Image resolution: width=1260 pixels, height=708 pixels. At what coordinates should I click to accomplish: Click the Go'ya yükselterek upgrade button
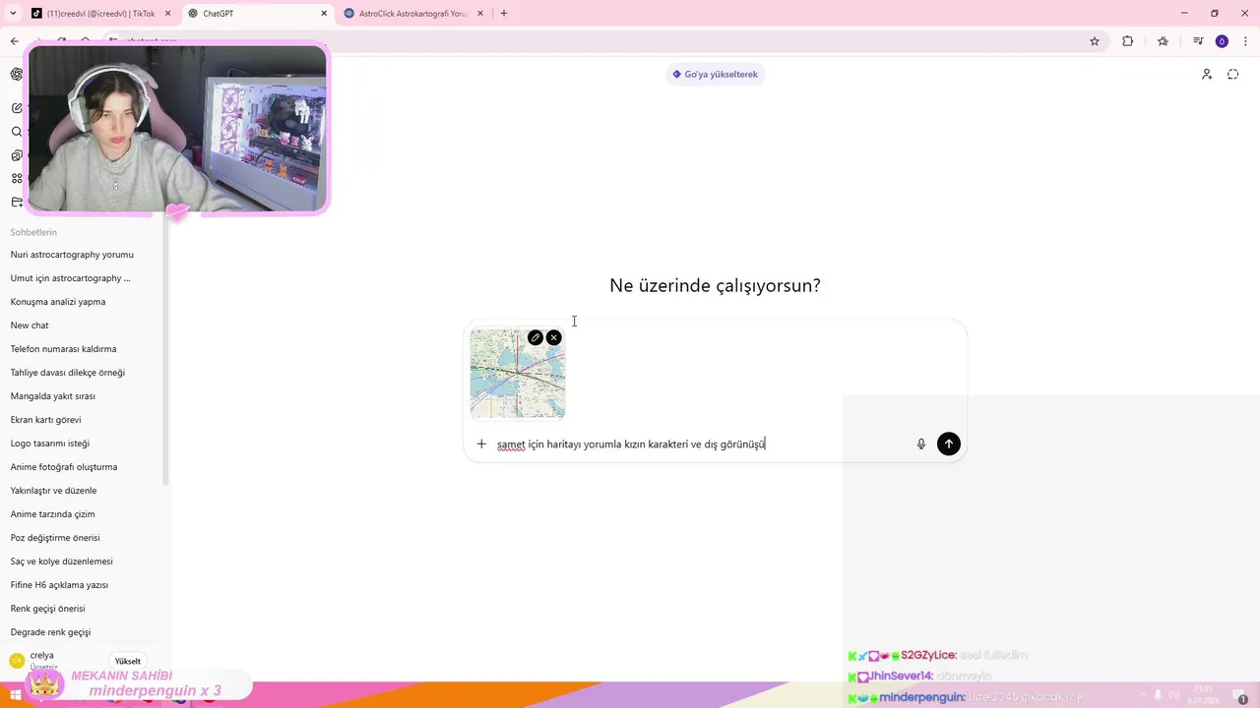[716, 74]
